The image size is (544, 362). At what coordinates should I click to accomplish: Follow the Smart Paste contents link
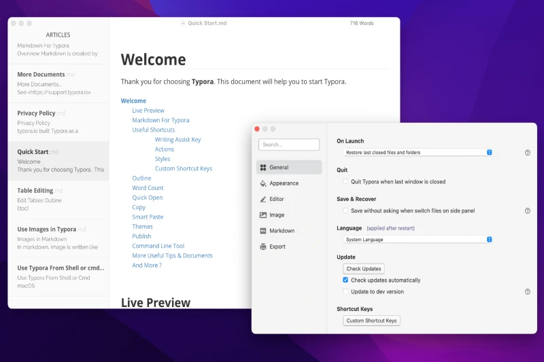click(148, 217)
